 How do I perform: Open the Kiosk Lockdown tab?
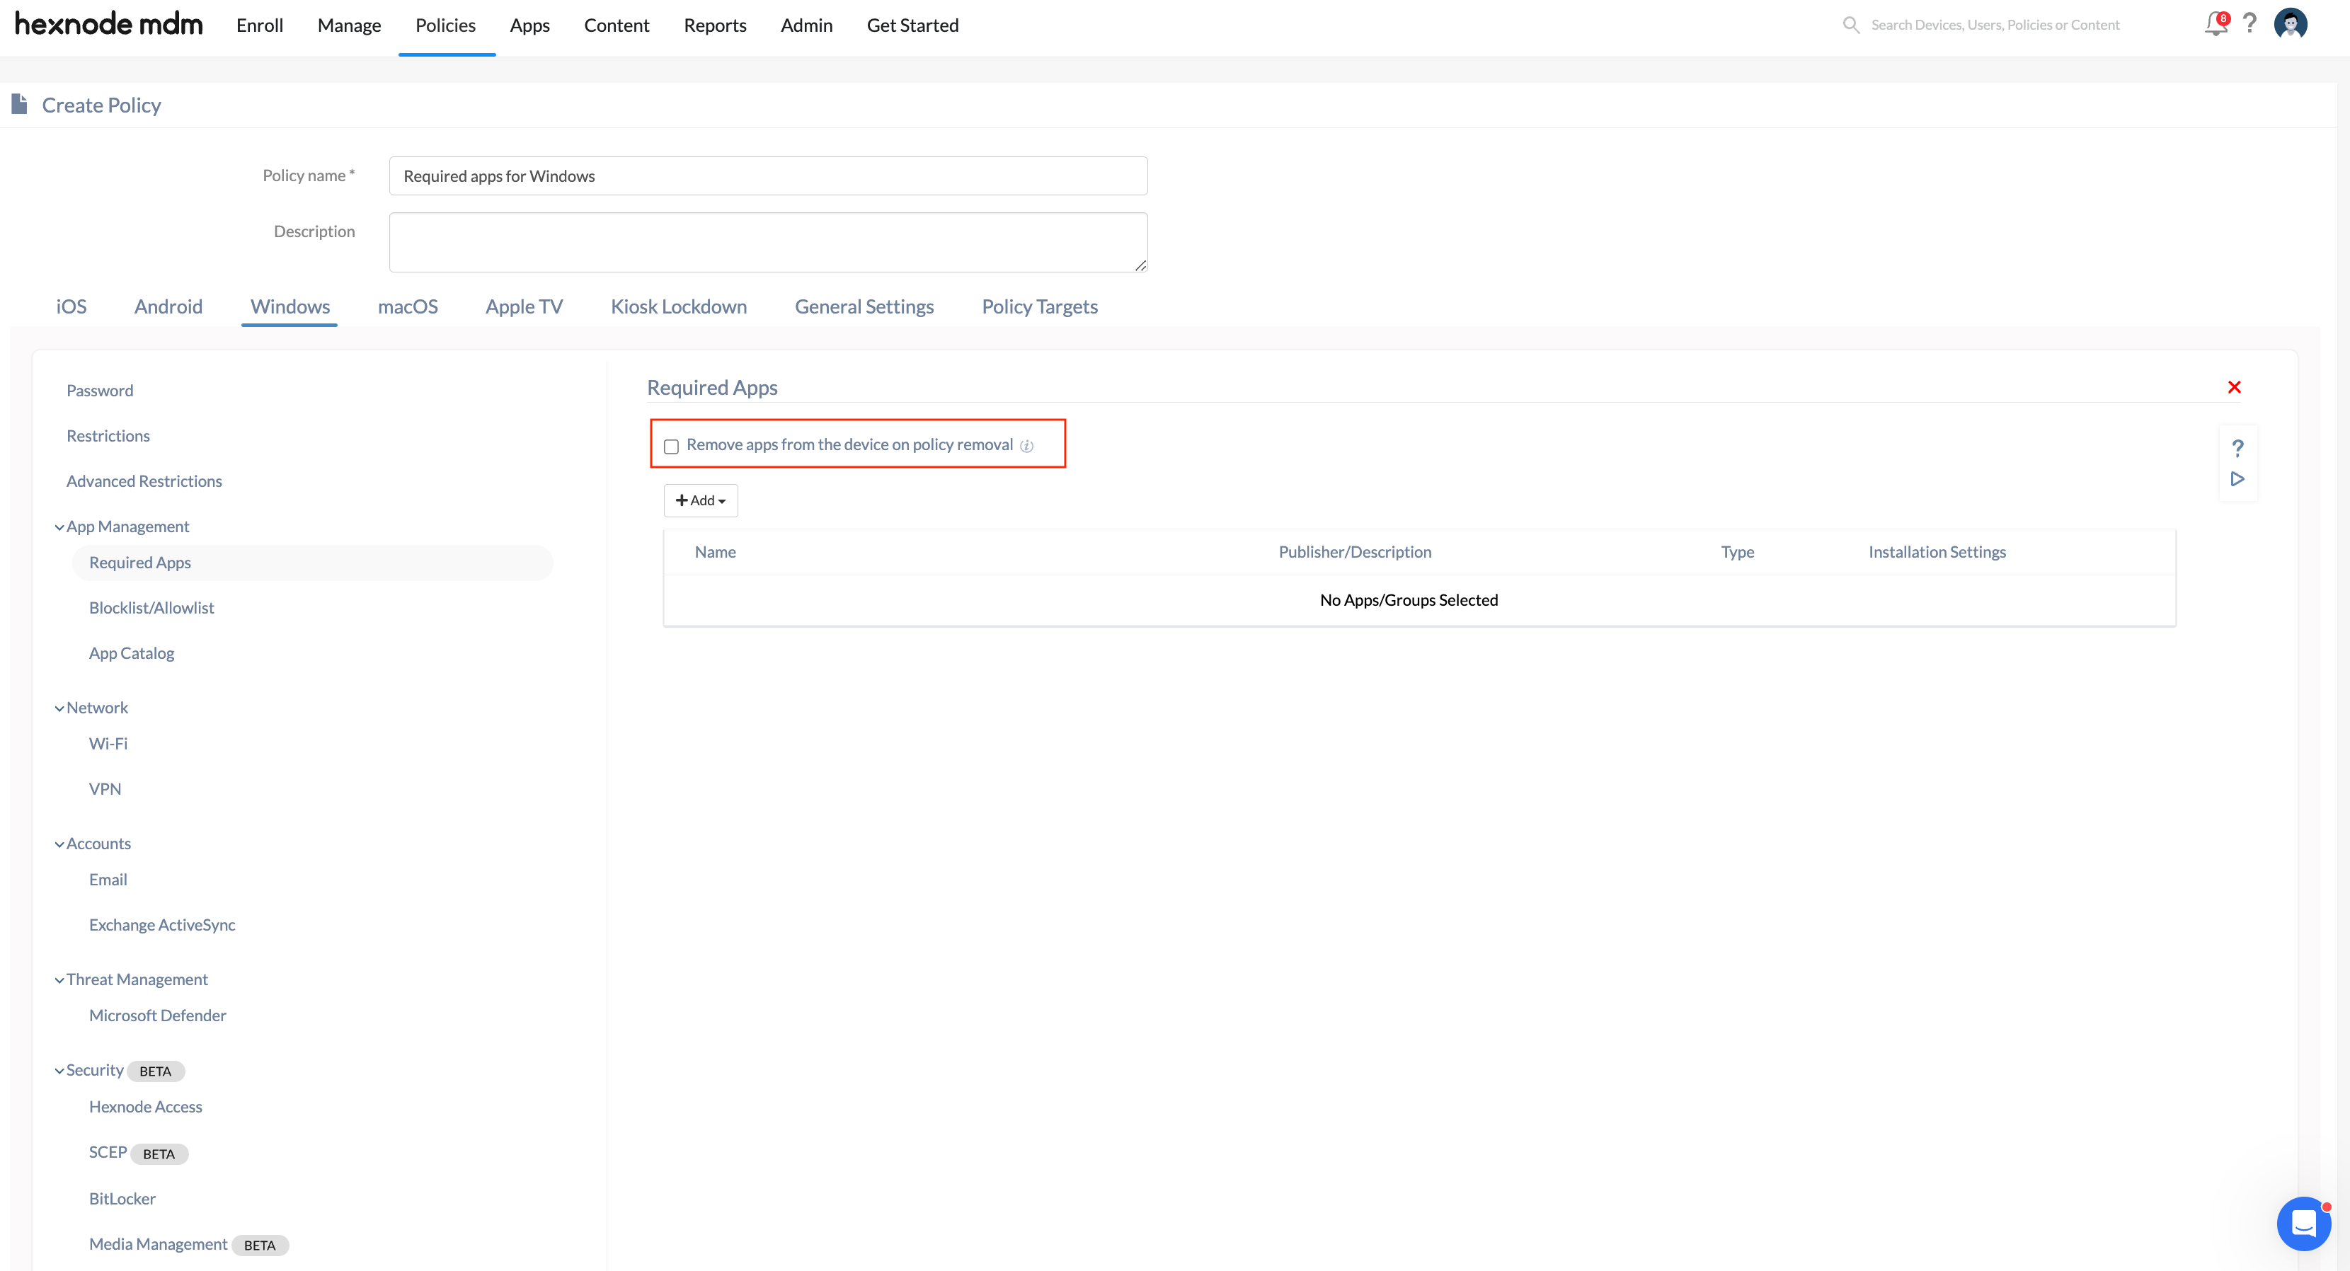[679, 306]
